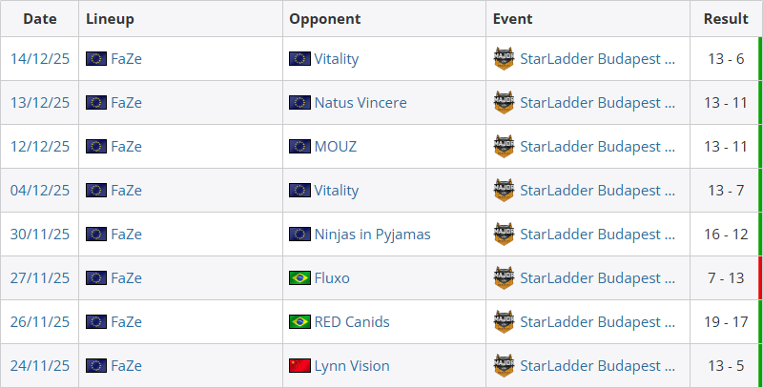Click the Brazil flag beside Fluxo
Image resolution: width=763 pixels, height=388 pixels.
point(299,278)
